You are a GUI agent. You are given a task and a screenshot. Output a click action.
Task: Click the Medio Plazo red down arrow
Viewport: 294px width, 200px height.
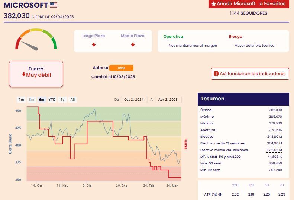tap(133, 44)
